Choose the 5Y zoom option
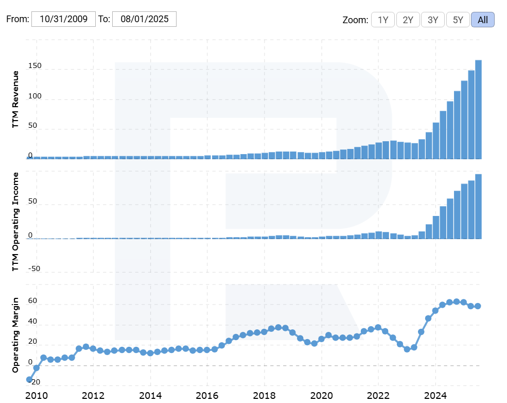 point(458,20)
